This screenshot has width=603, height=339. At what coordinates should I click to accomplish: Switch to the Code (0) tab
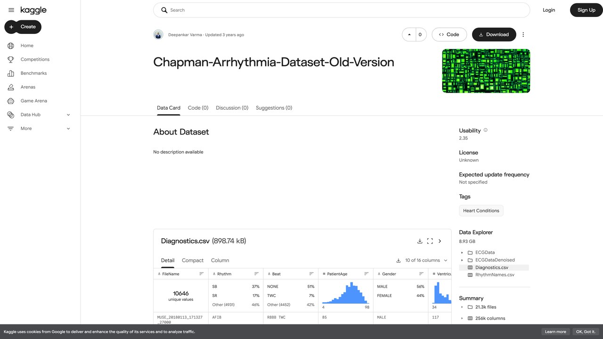coord(198,108)
